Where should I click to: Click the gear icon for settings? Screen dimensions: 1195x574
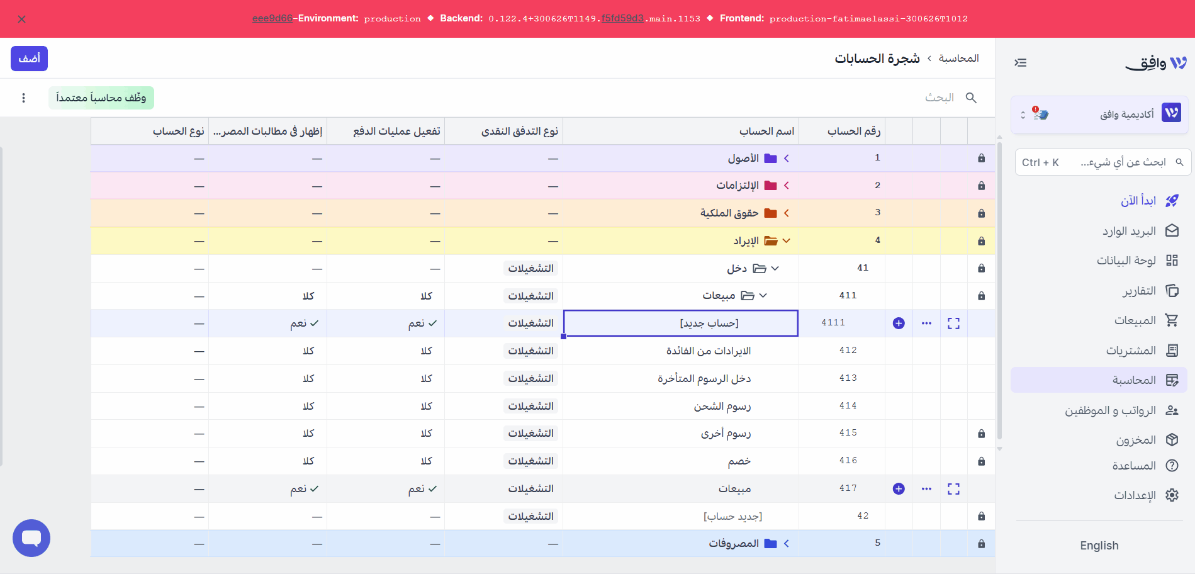[x=1172, y=495]
